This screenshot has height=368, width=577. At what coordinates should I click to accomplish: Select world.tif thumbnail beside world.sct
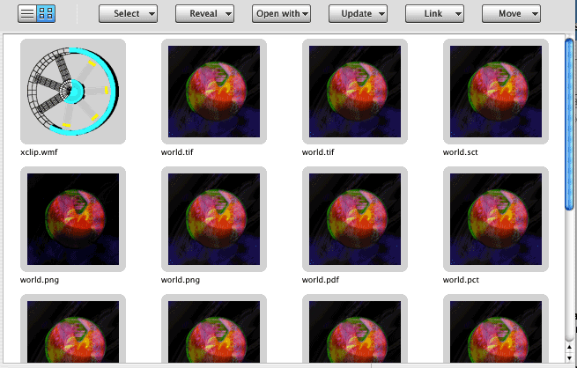[x=355, y=92]
